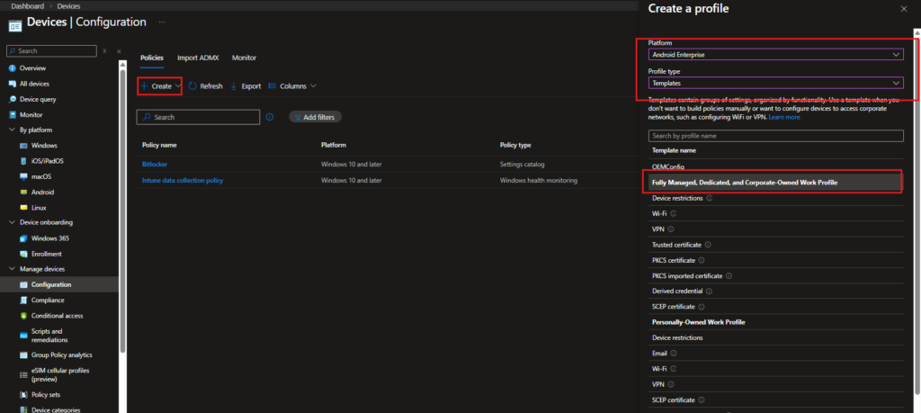
Task: Click the info icon next to Derived credential
Action: [707, 292]
